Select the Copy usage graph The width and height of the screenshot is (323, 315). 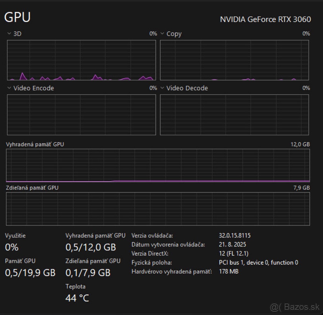(234, 60)
